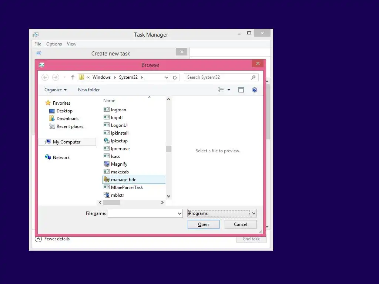The image size is (379, 284).
Task: Click the file list vertical scrollbar thumb
Action: coord(168,149)
